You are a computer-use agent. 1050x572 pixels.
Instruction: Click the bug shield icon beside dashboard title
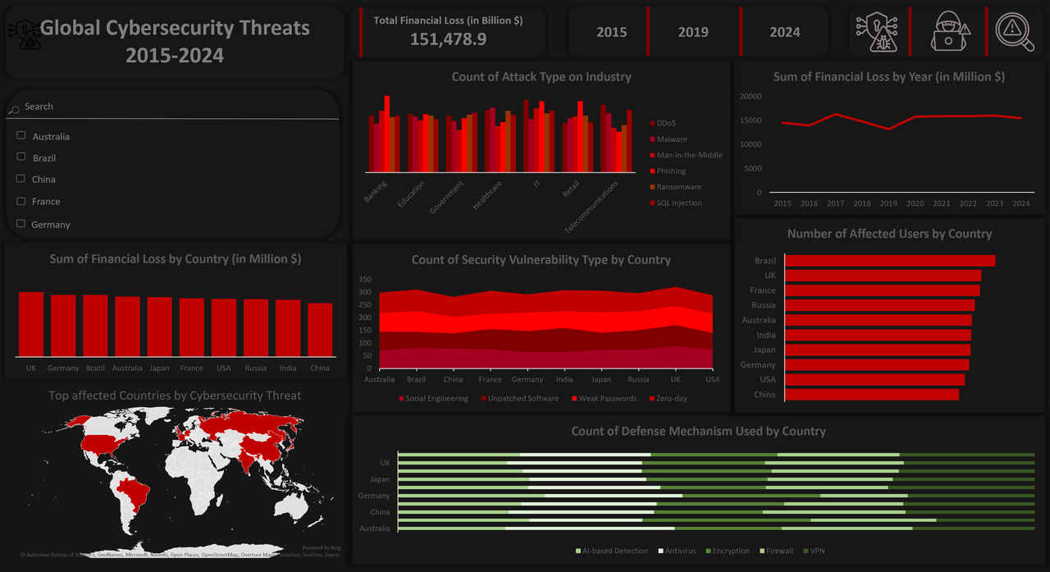(25, 33)
